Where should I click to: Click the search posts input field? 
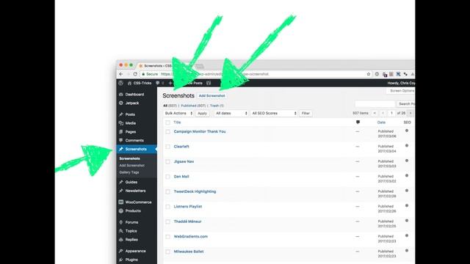pos(375,104)
